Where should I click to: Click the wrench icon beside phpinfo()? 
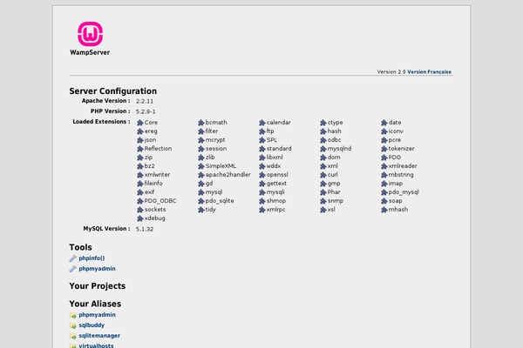72,258
